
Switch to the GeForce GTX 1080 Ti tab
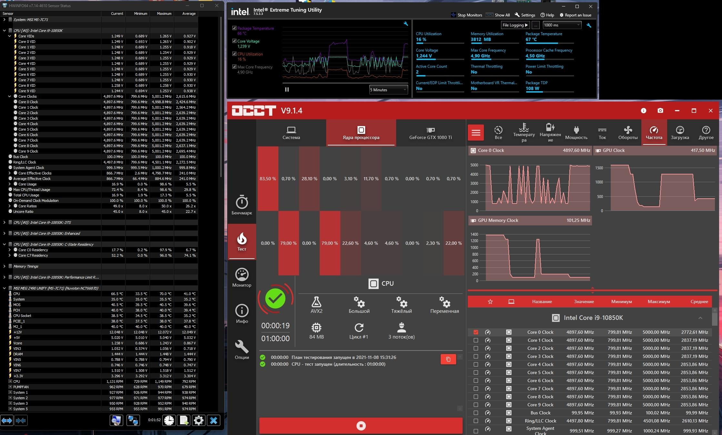click(430, 133)
